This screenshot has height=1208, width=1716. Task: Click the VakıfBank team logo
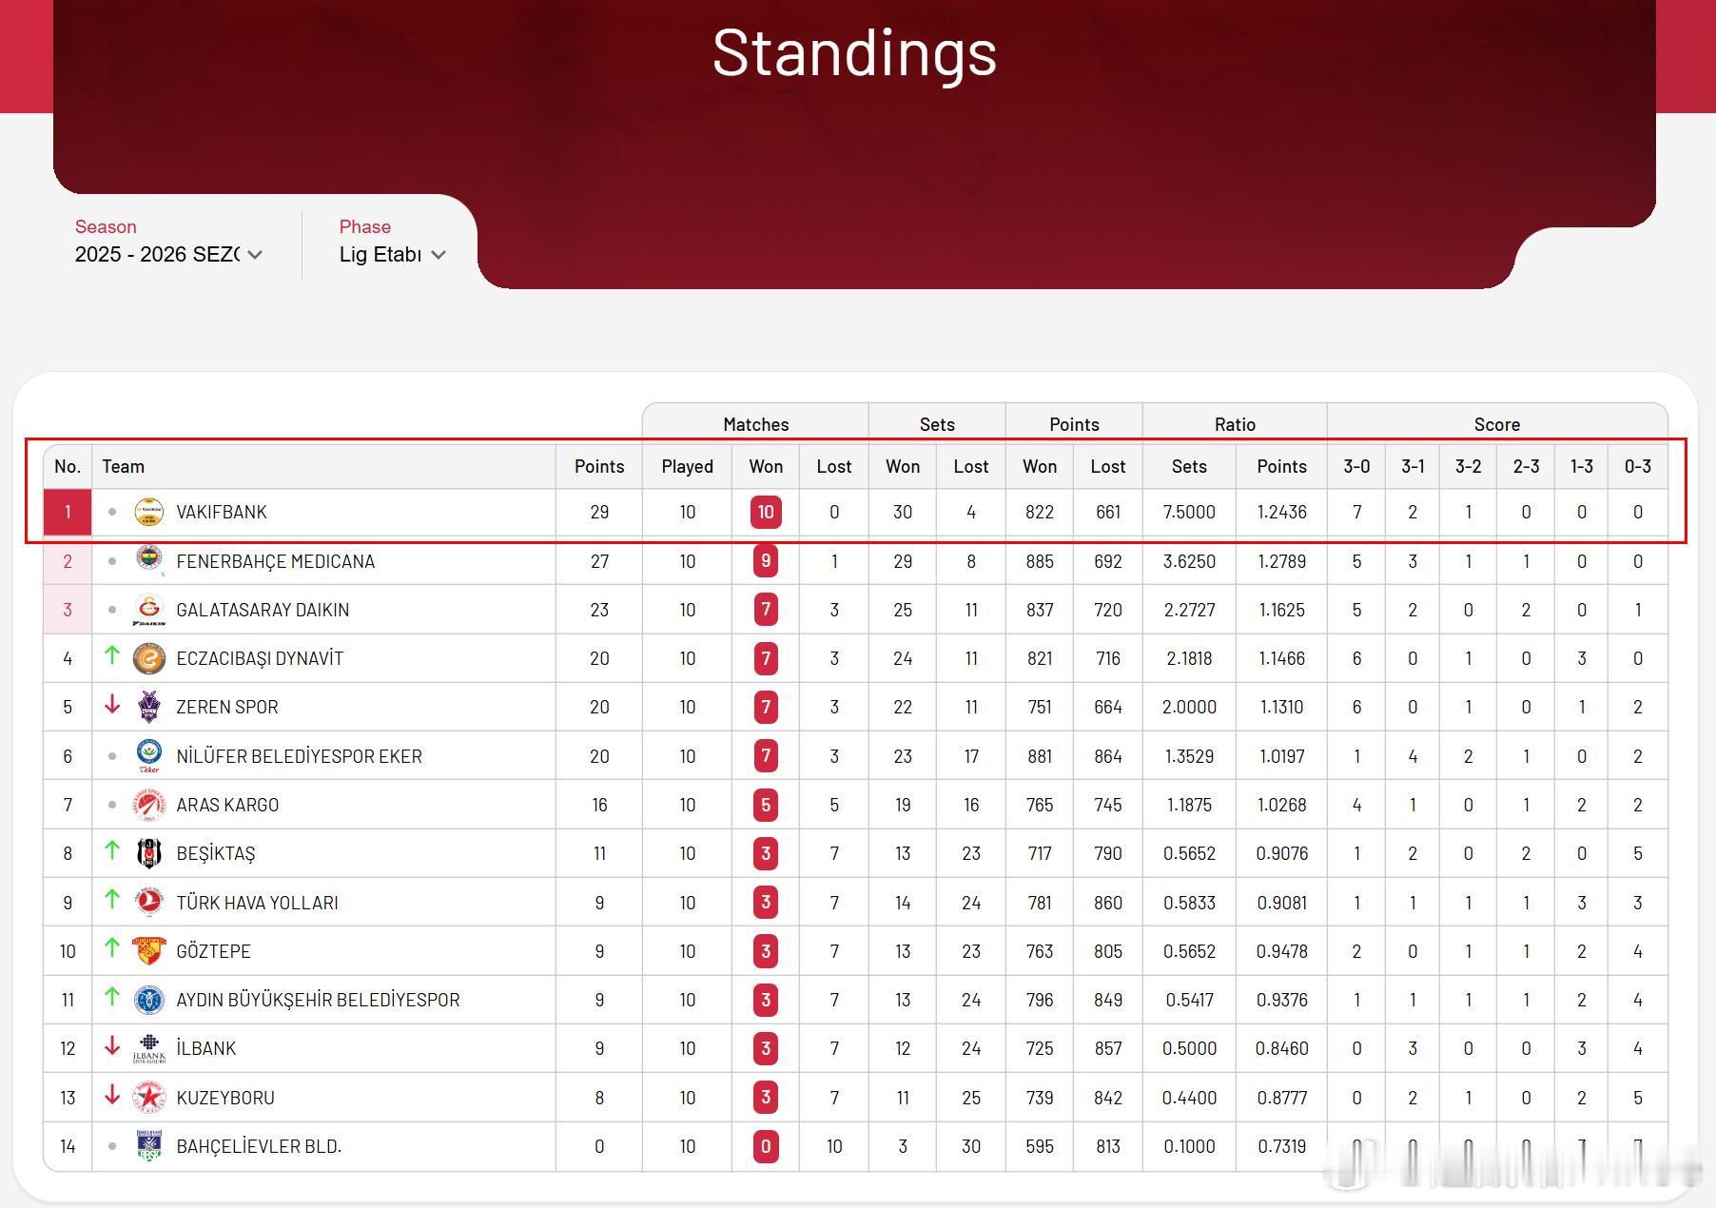(x=149, y=512)
